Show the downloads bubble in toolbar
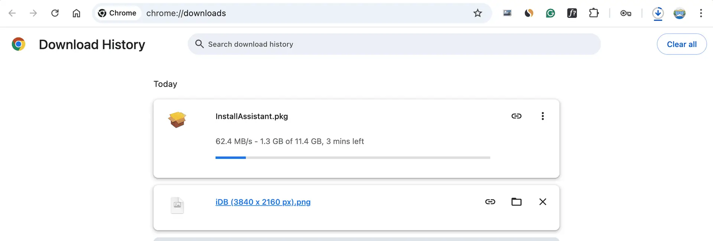This screenshot has width=713, height=241. (x=658, y=13)
